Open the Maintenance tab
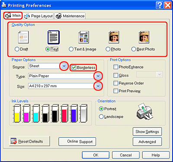 pos(70,16)
